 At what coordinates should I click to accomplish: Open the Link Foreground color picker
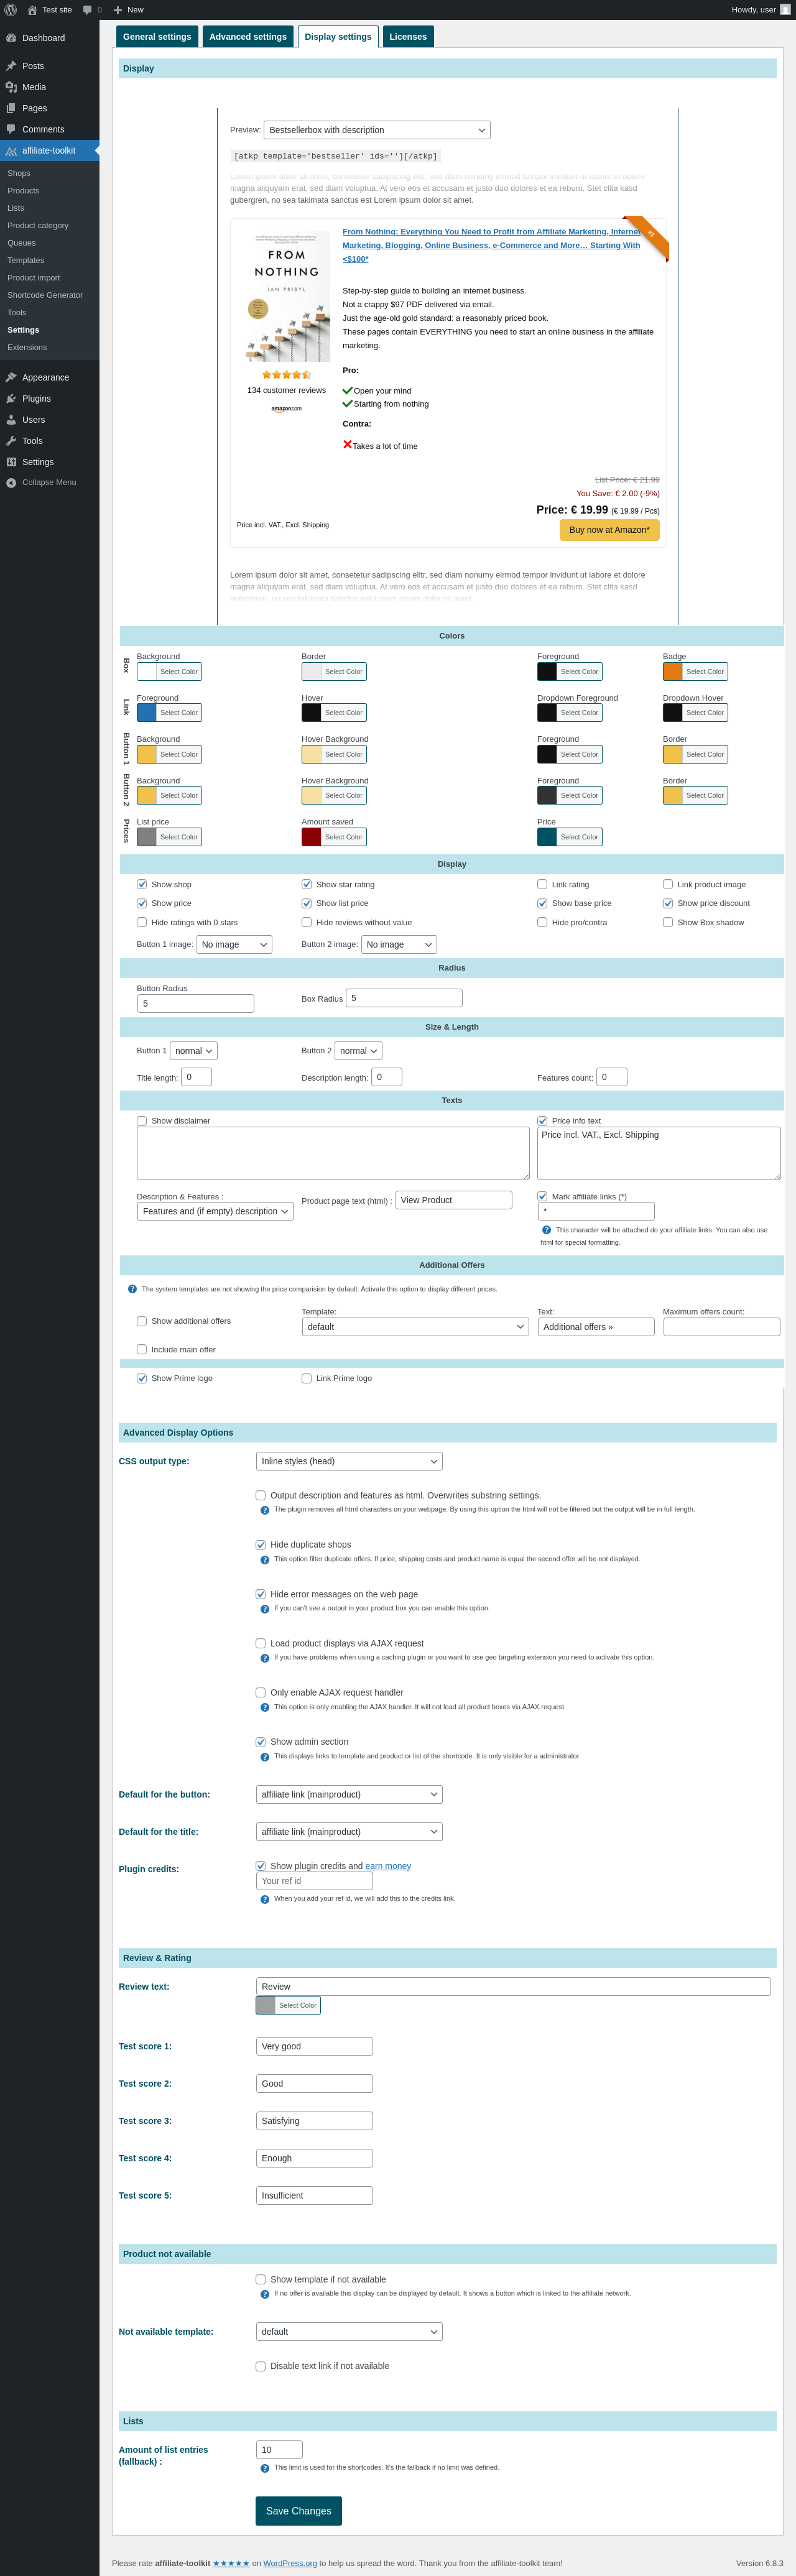(169, 713)
